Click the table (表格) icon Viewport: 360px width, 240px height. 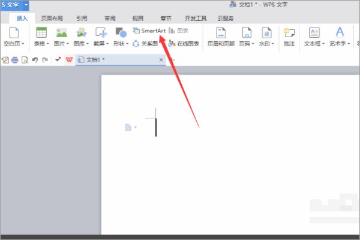coord(41,33)
